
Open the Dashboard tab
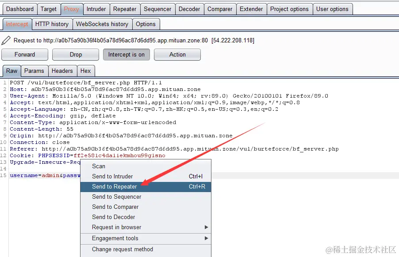[x=20, y=9]
